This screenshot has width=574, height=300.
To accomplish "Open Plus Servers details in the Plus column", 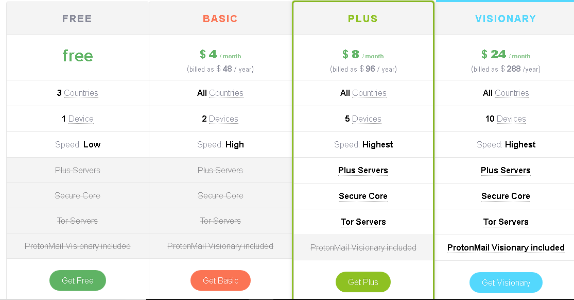I will point(363,170).
